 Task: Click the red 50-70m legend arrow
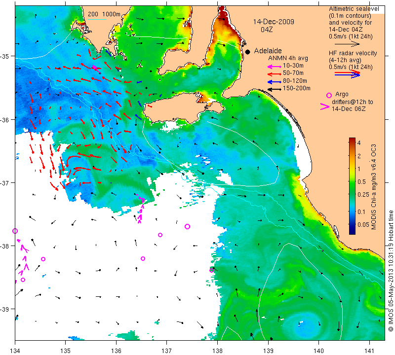click(274, 74)
